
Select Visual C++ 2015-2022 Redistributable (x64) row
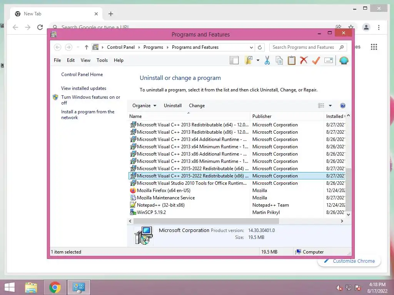coord(237,169)
